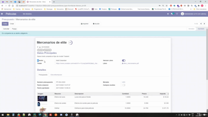The image size is (208, 117).
Task: Go to Peliculas app home
Action: (11, 14)
